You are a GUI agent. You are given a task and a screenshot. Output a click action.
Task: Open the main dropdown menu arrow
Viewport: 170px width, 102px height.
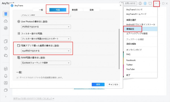pos(156,3)
